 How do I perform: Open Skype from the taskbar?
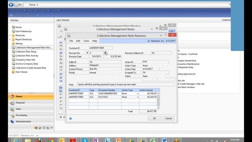(85, 140)
